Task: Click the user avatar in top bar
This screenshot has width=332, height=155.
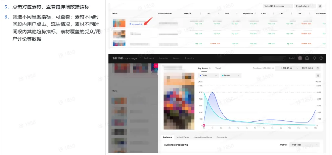Action: click(300, 58)
